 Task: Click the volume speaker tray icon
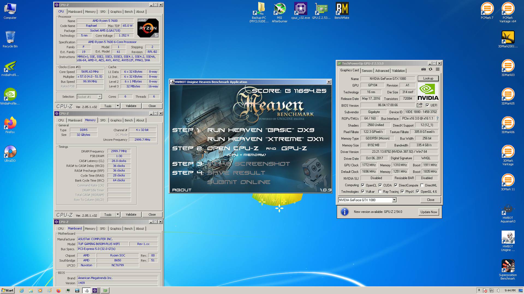pyautogui.click(x=498, y=290)
